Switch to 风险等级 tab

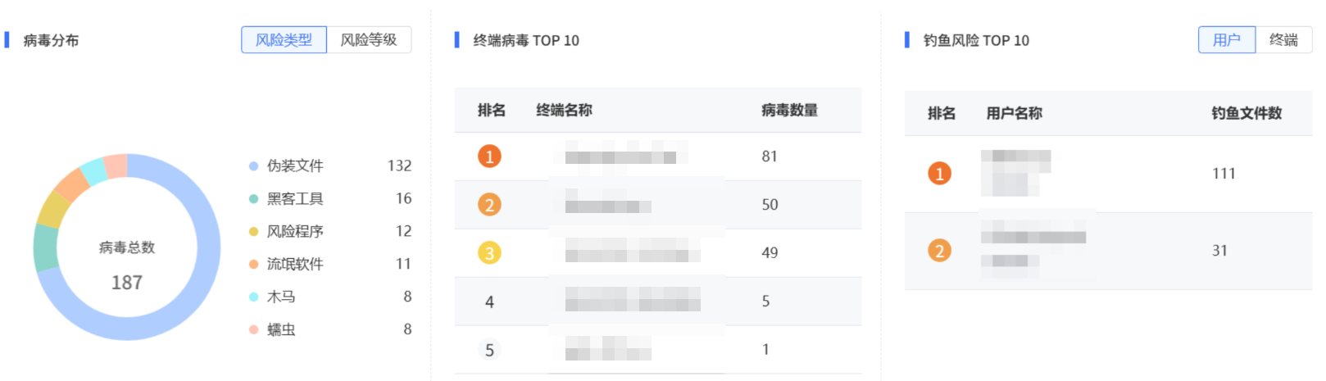369,39
